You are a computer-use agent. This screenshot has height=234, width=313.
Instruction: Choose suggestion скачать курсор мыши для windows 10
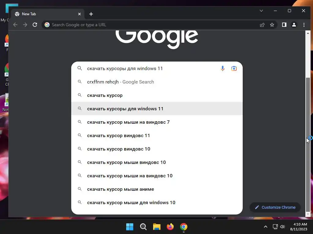tap(157, 202)
